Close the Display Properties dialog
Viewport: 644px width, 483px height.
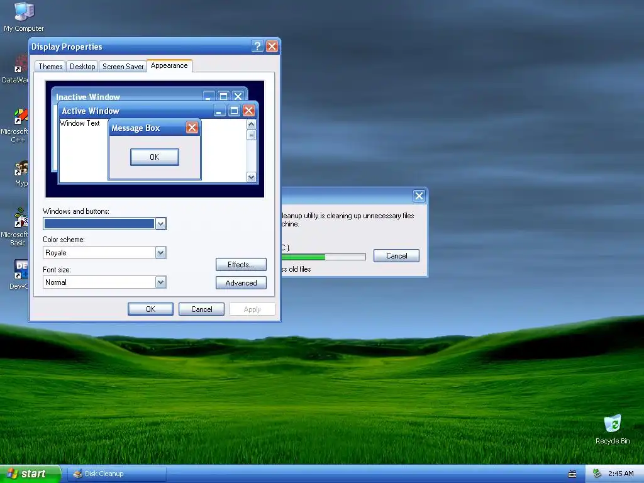click(x=272, y=47)
